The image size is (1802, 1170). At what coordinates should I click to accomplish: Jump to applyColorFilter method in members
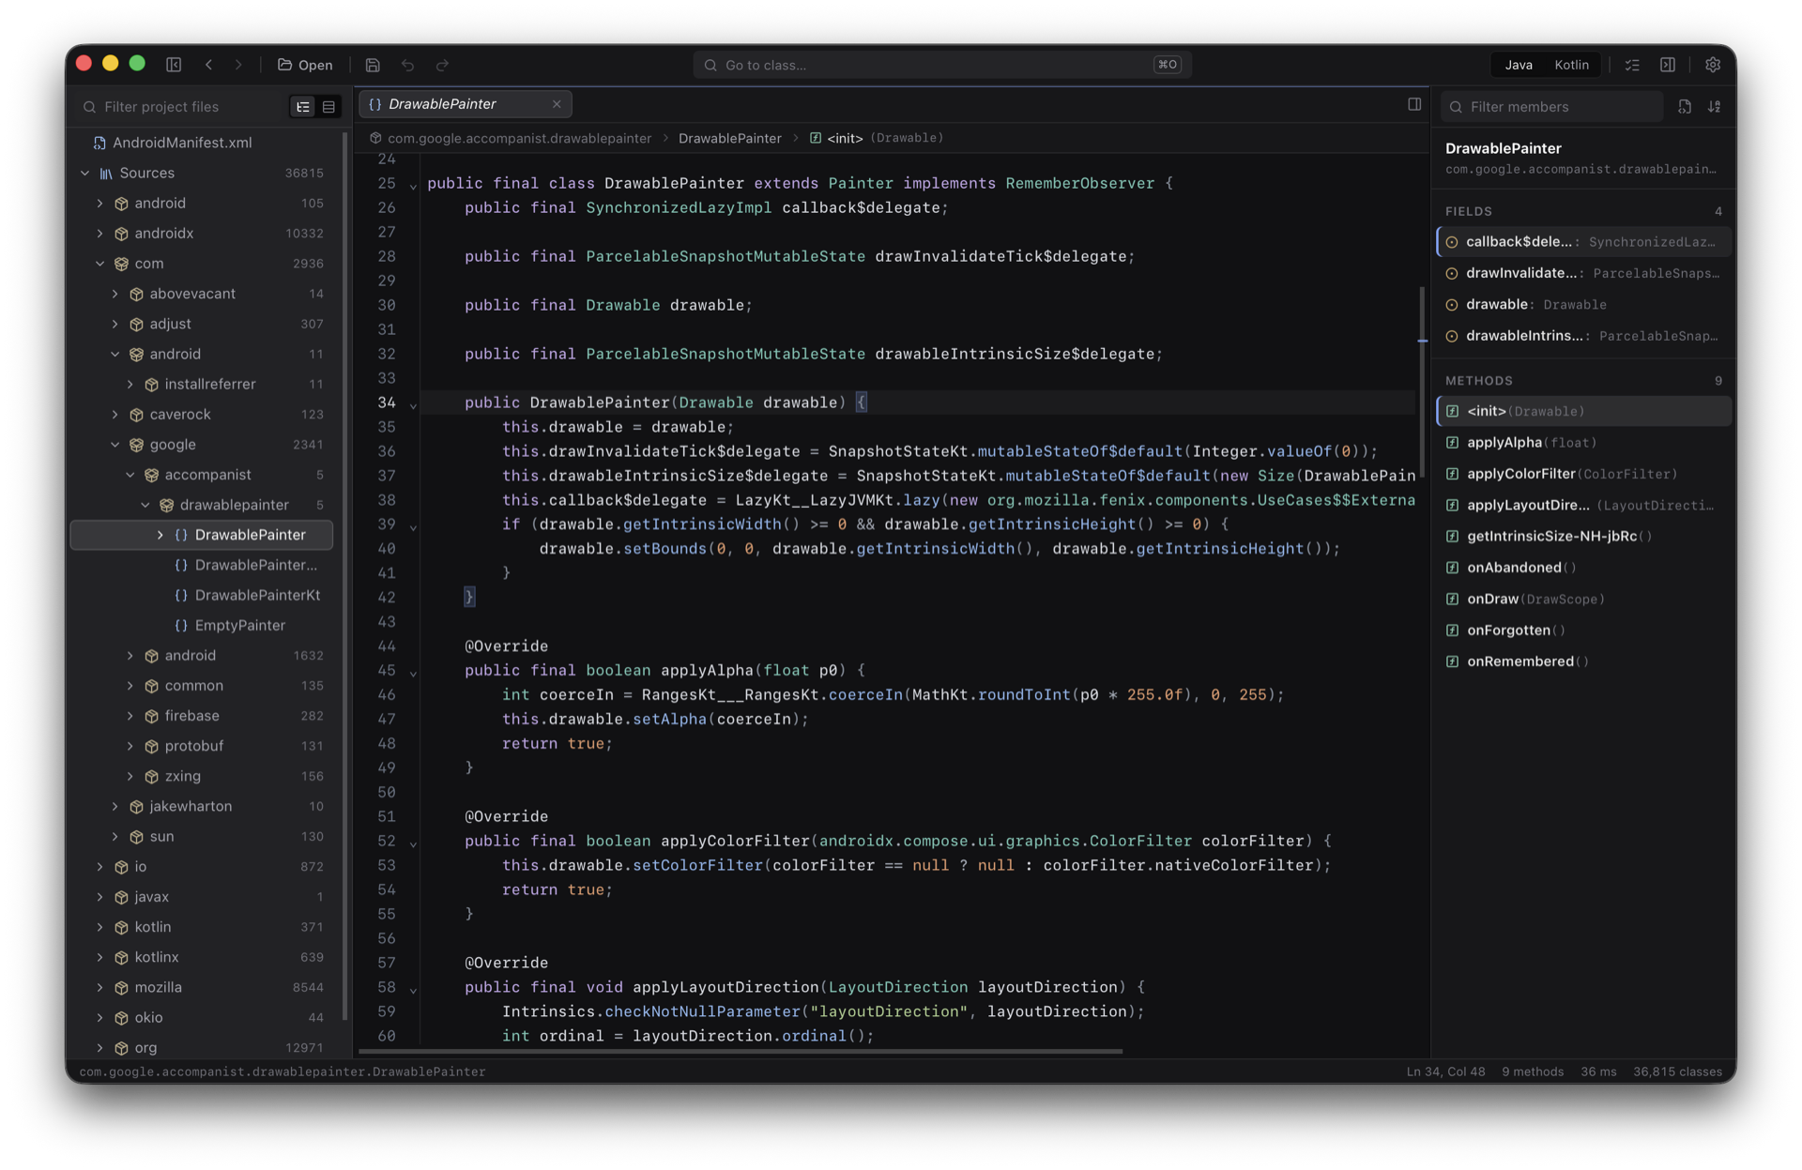click(1583, 474)
